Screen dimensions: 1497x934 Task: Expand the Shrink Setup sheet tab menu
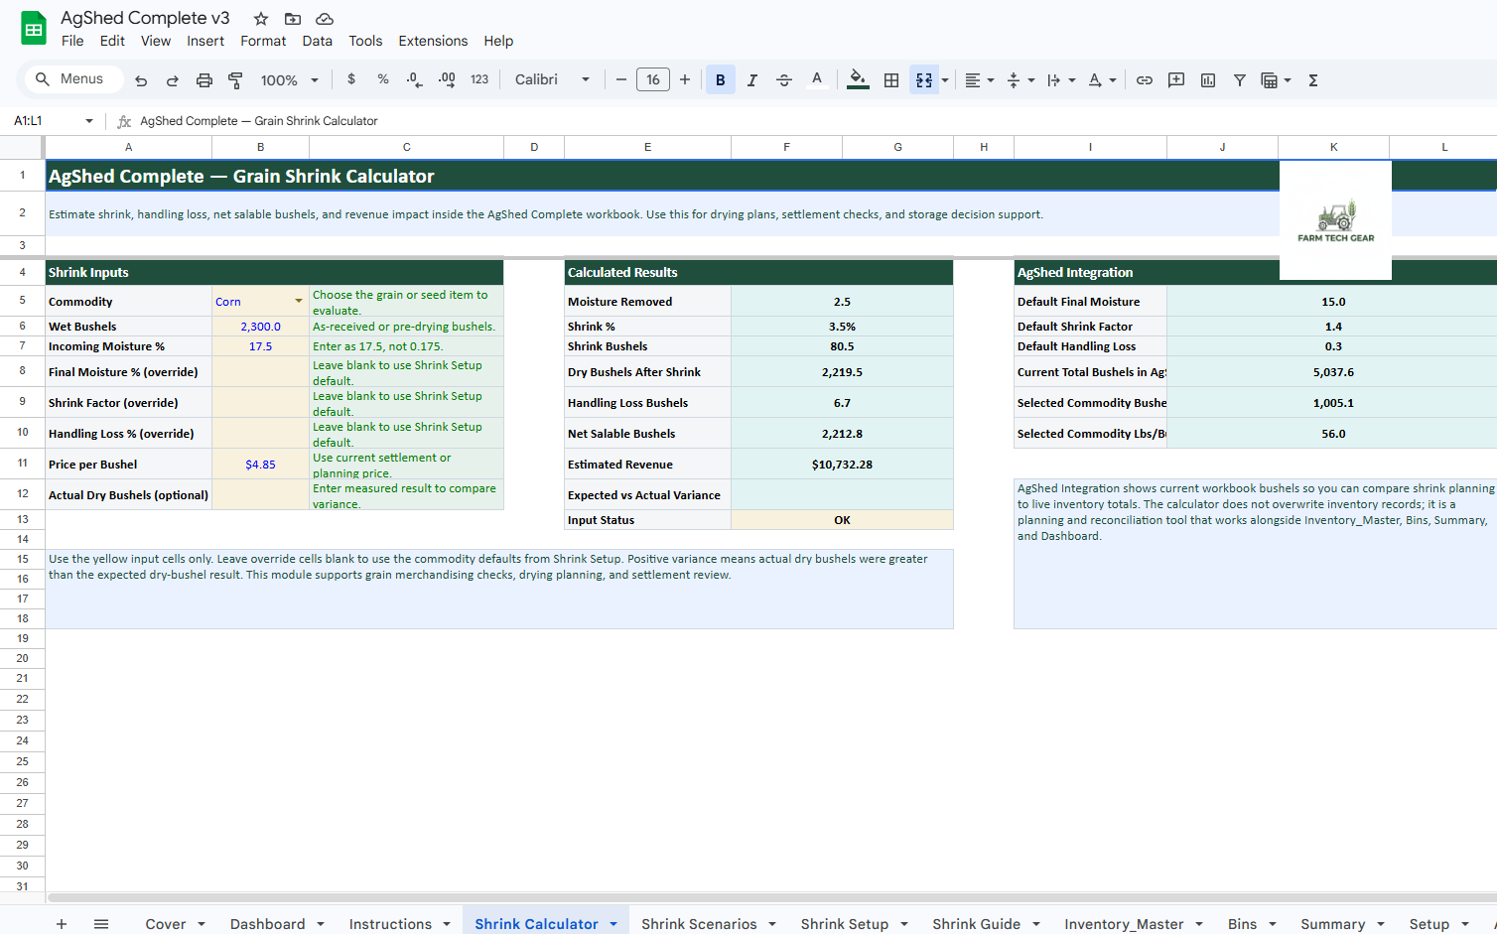pos(902,923)
